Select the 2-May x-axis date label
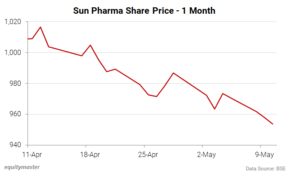The height and width of the screenshot is (175, 289). 206,154
